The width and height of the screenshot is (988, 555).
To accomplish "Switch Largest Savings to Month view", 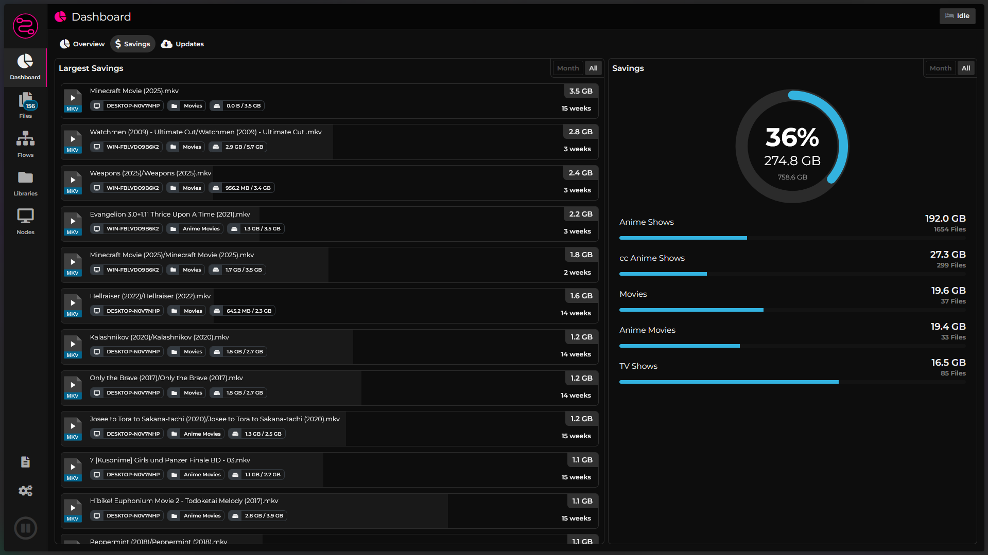I will point(567,68).
